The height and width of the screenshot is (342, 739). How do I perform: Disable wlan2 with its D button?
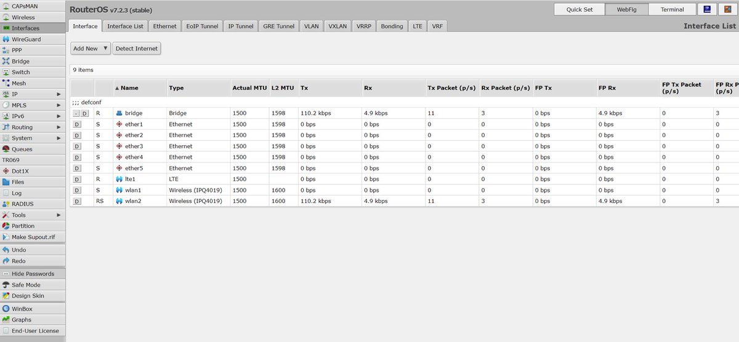[x=77, y=201]
